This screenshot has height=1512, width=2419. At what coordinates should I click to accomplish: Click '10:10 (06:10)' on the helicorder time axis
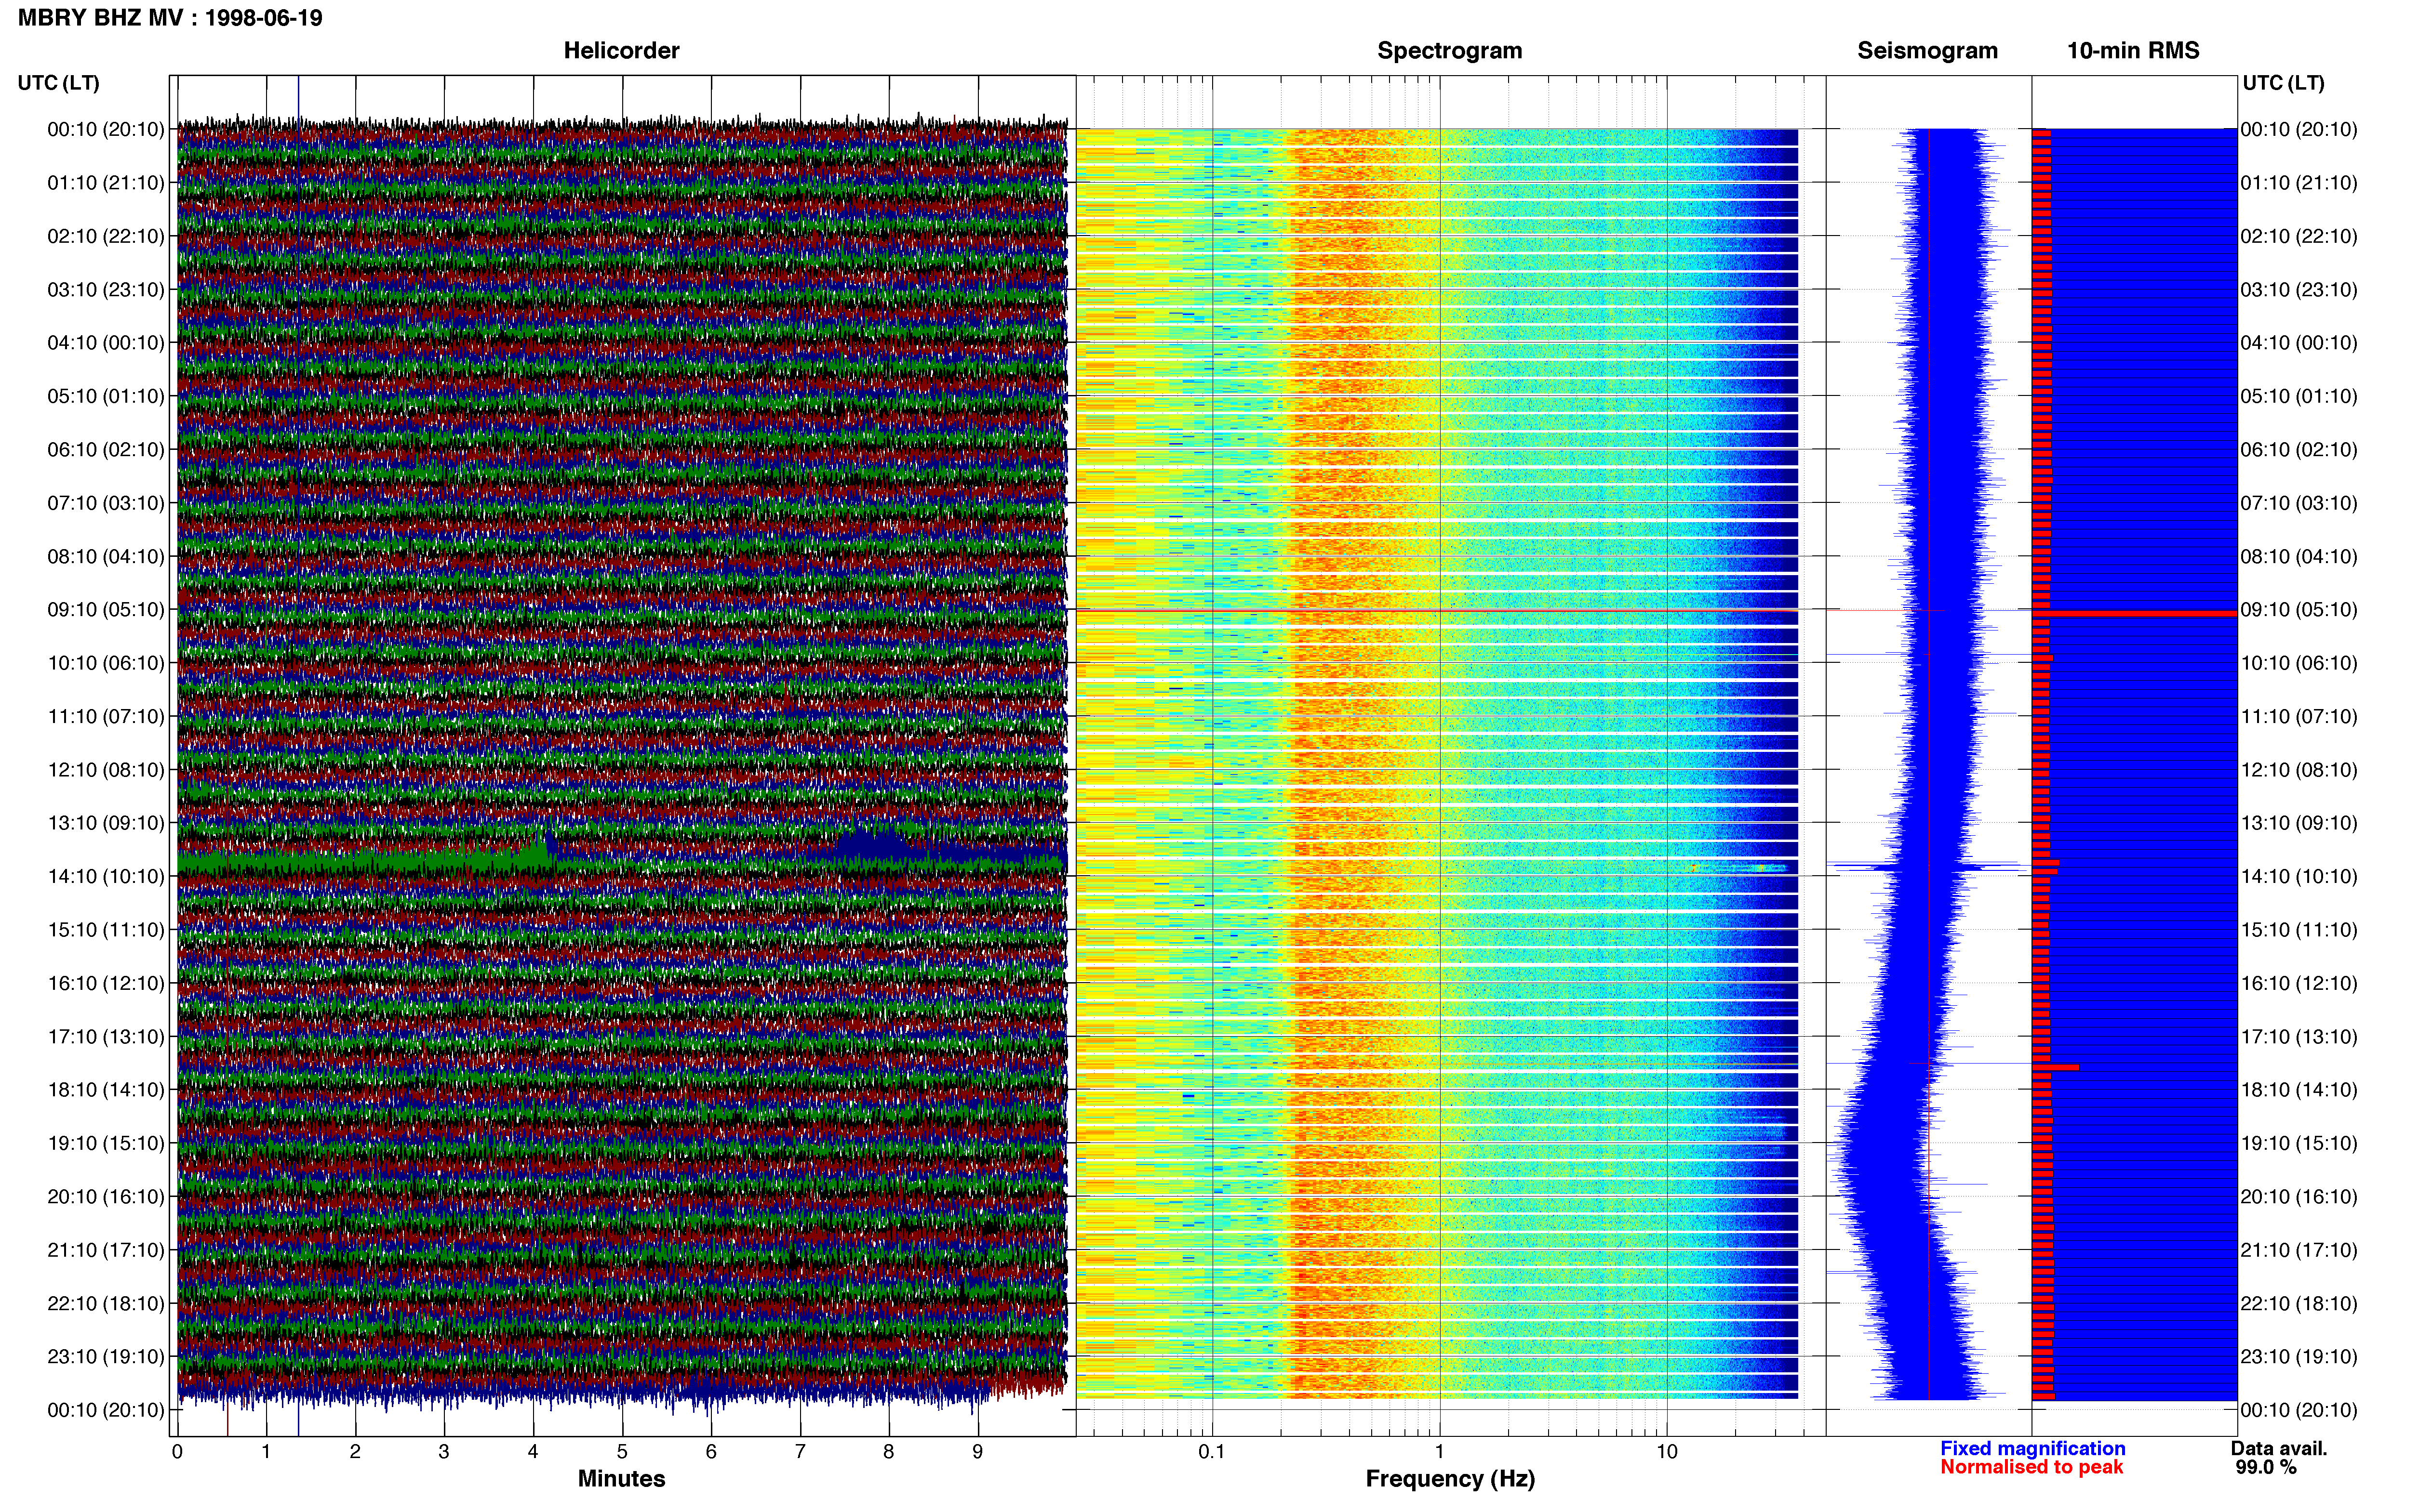point(106,663)
